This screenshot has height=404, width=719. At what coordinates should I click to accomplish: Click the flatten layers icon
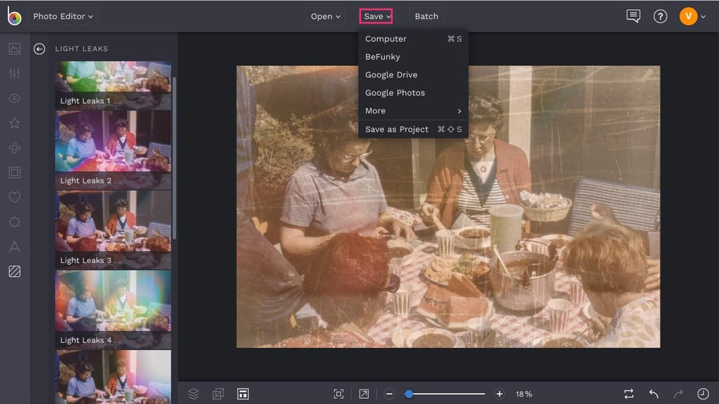click(x=219, y=394)
